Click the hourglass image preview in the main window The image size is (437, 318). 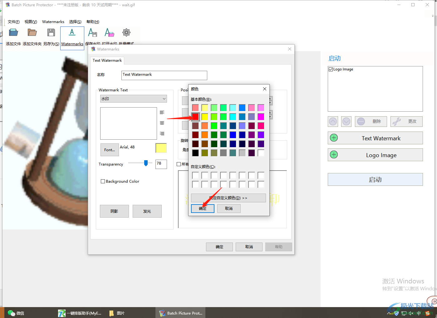pyautogui.click(x=45, y=140)
